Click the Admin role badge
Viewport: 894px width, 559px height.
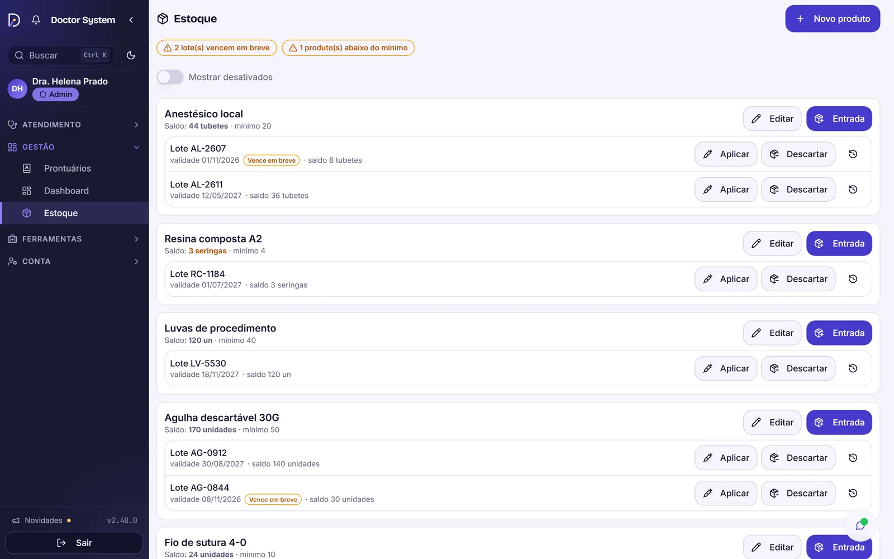point(55,94)
